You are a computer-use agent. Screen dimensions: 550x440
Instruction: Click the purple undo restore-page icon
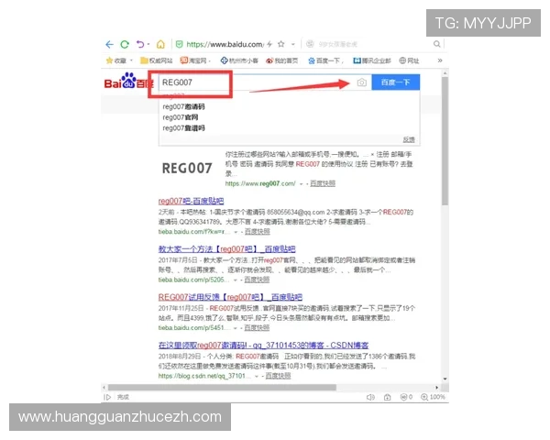tap(140, 44)
